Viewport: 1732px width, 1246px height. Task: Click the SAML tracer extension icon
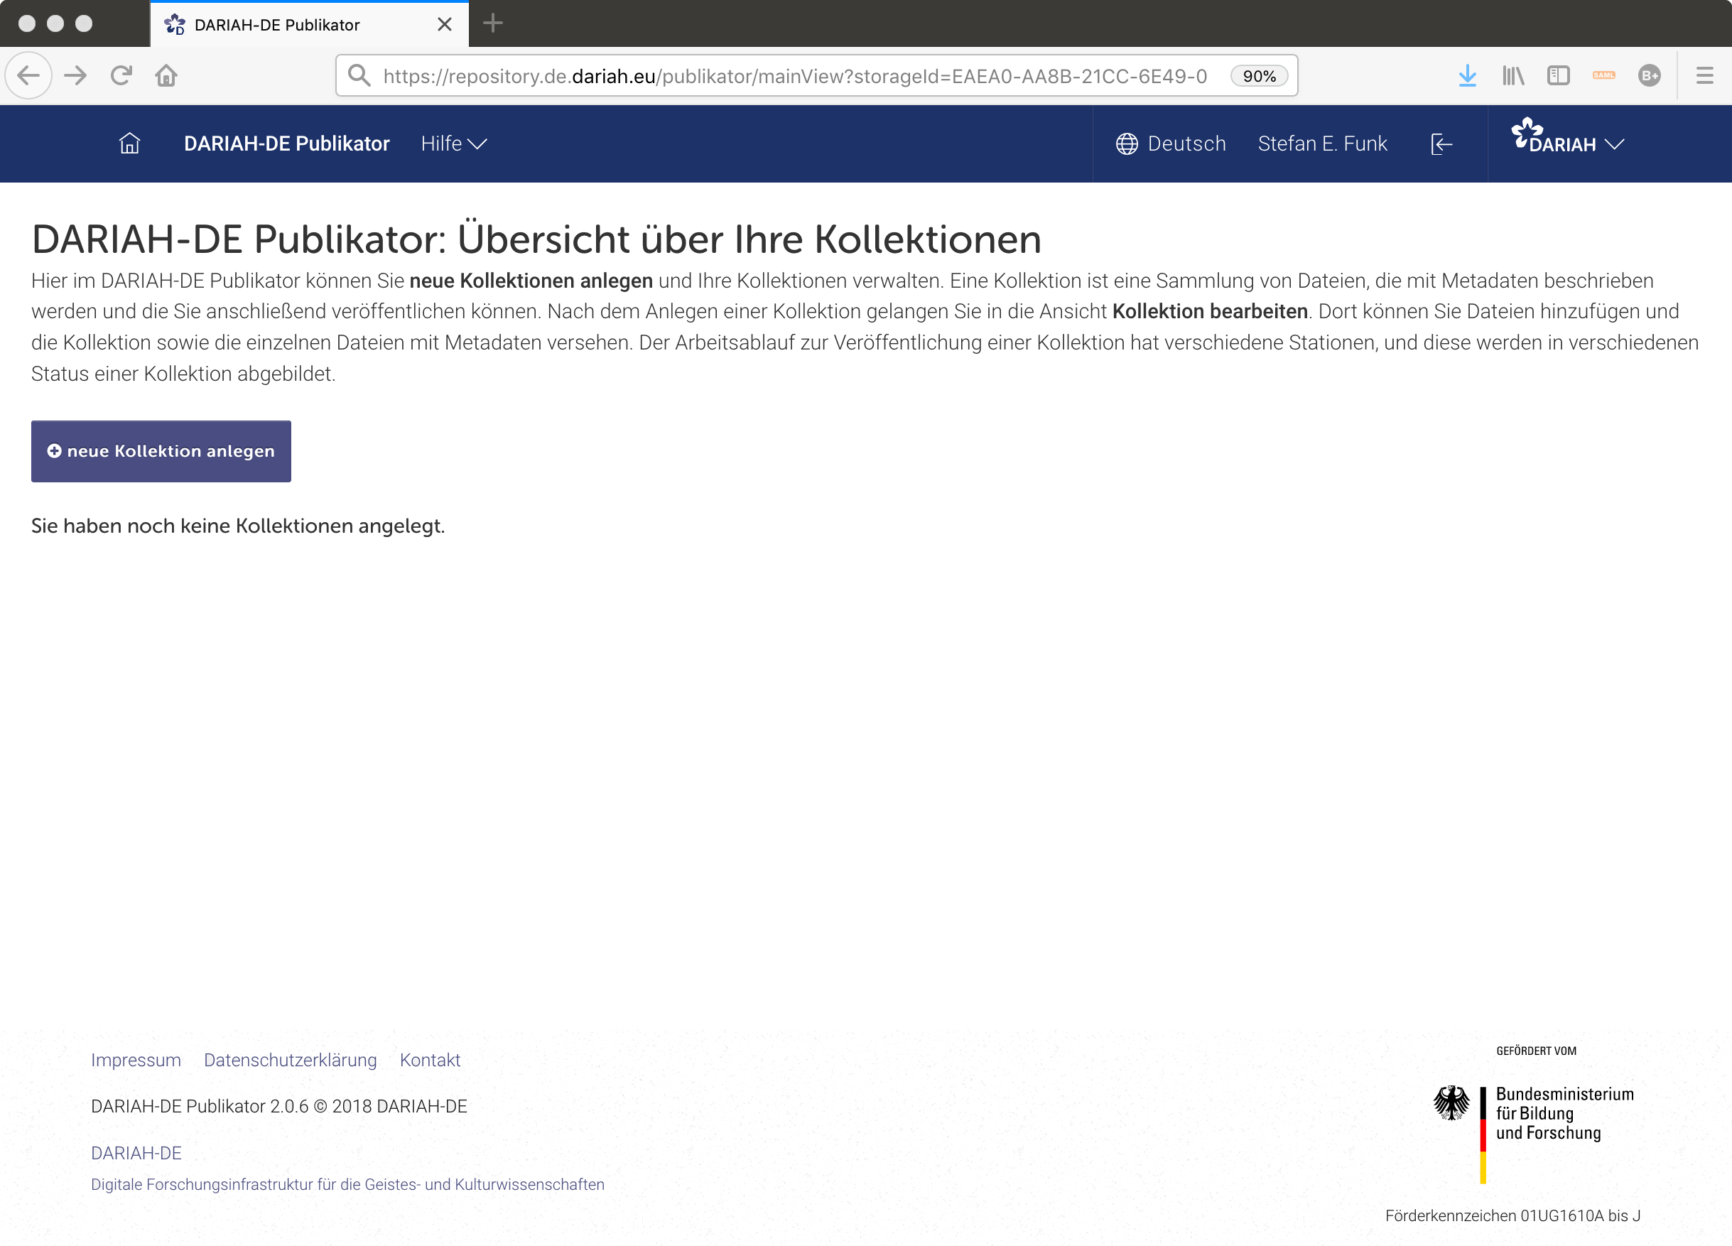[x=1604, y=75]
